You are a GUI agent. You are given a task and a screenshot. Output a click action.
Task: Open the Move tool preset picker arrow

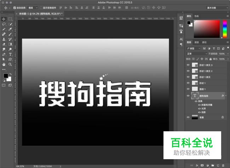coord(10,8)
